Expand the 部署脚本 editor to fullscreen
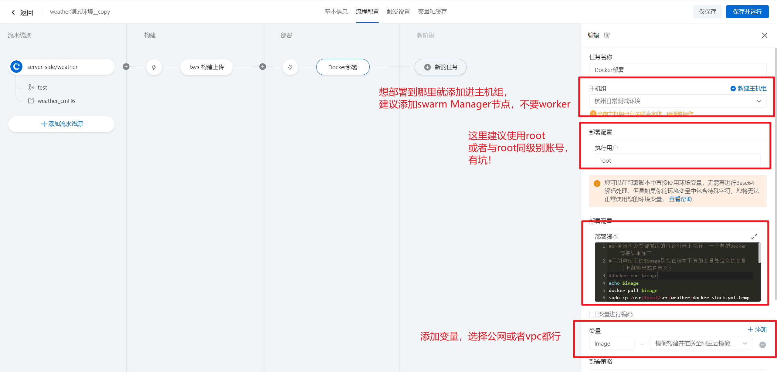The height and width of the screenshot is (372, 777). (x=754, y=236)
